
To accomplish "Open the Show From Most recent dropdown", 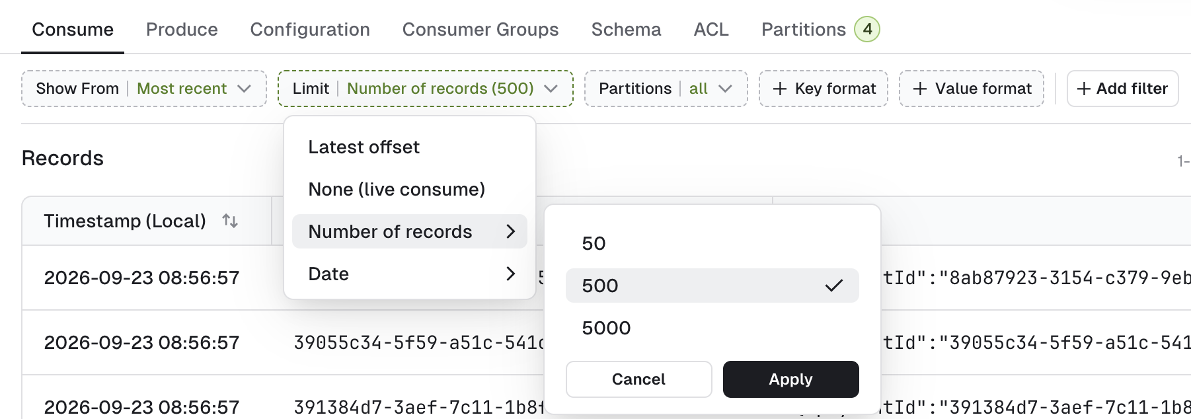I will tap(144, 89).
